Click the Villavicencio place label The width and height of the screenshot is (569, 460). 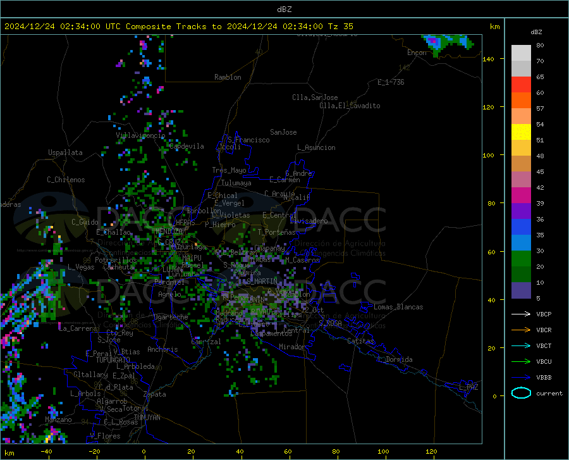[140, 135]
